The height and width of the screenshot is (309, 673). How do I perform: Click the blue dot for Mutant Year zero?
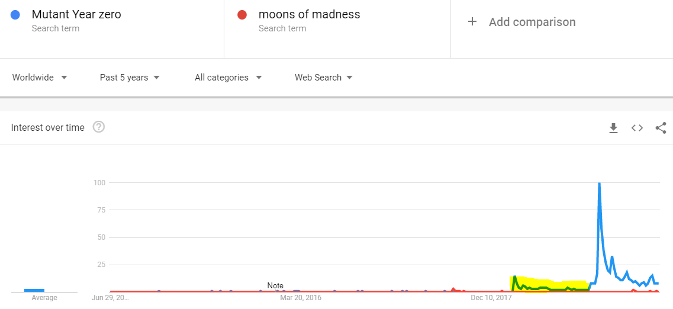pos(15,15)
